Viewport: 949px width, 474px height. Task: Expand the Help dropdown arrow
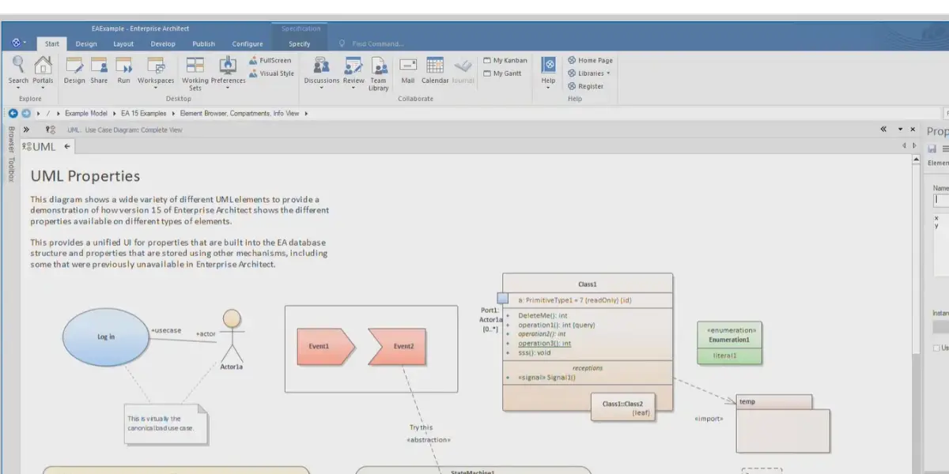pyautogui.click(x=548, y=88)
